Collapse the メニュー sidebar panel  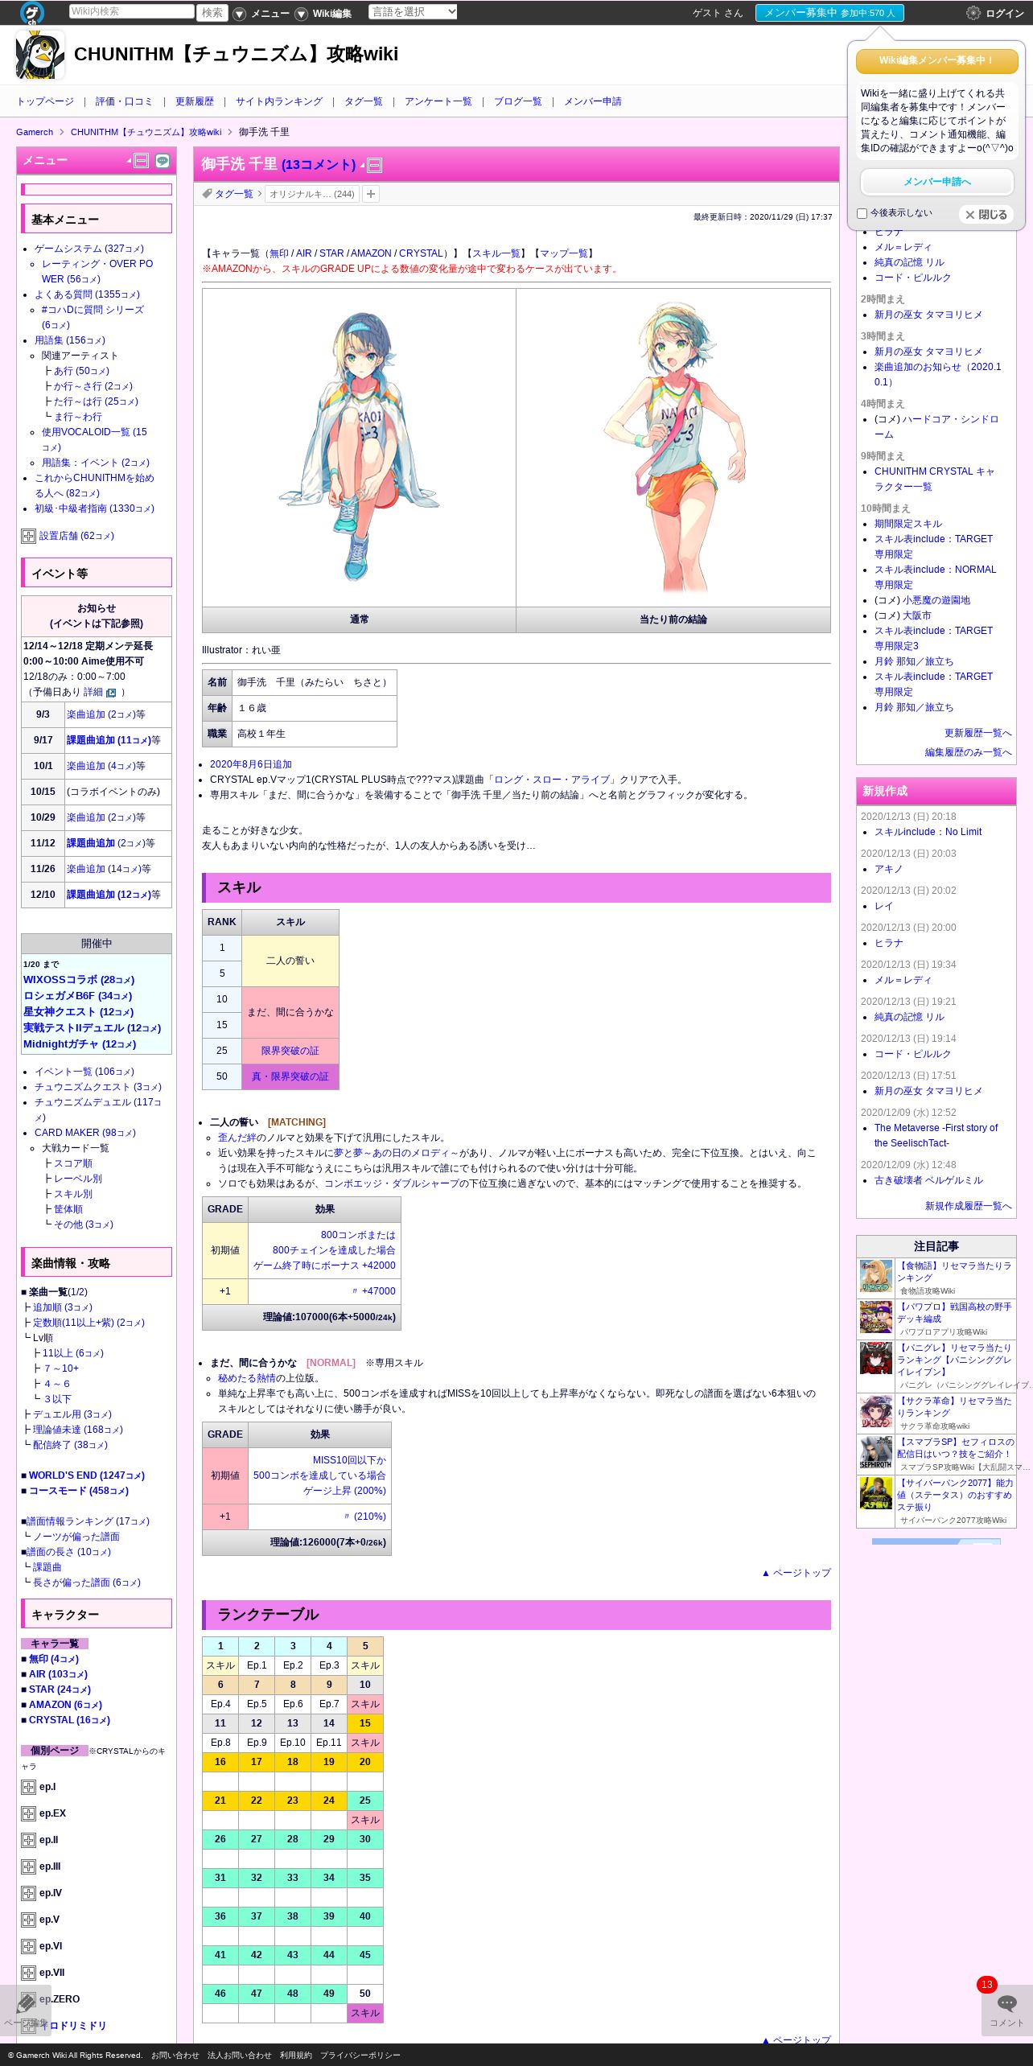pyautogui.click(x=141, y=160)
